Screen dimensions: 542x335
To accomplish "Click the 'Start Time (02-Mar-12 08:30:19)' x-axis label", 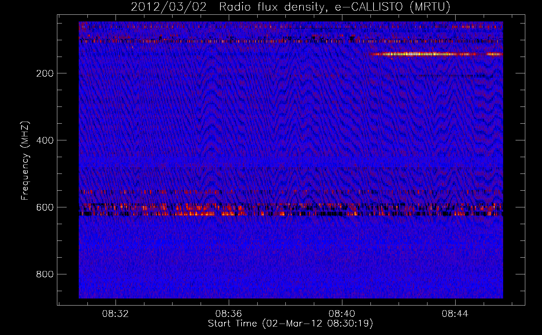I will click(x=290, y=324).
